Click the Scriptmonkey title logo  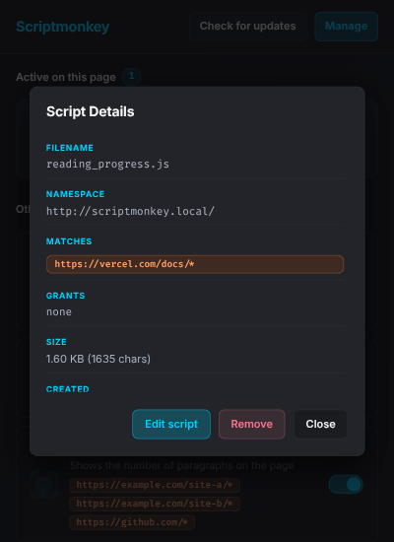click(63, 27)
